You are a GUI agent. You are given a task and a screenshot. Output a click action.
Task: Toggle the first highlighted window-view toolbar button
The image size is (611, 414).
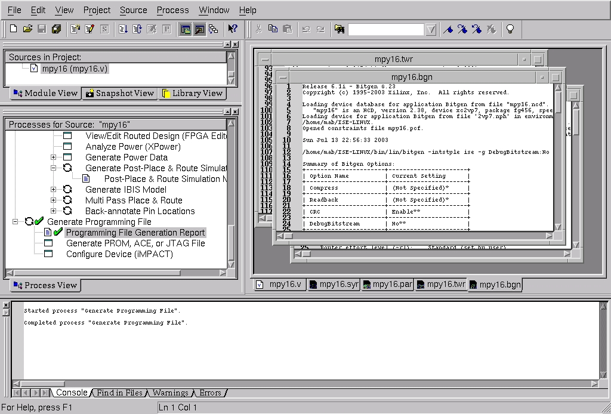[185, 29]
